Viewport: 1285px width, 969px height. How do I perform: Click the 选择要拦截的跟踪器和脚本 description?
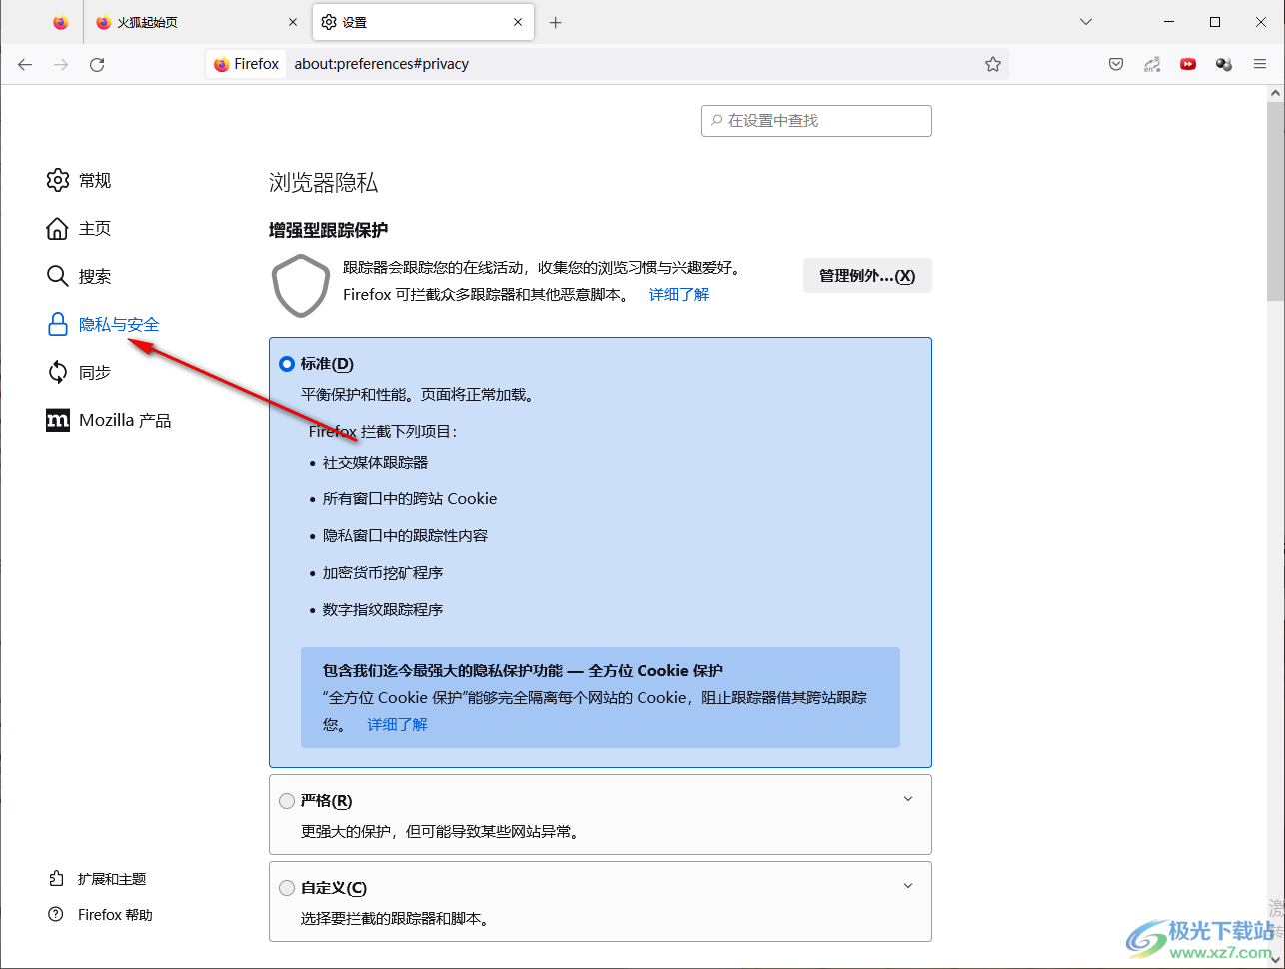point(395,919)
